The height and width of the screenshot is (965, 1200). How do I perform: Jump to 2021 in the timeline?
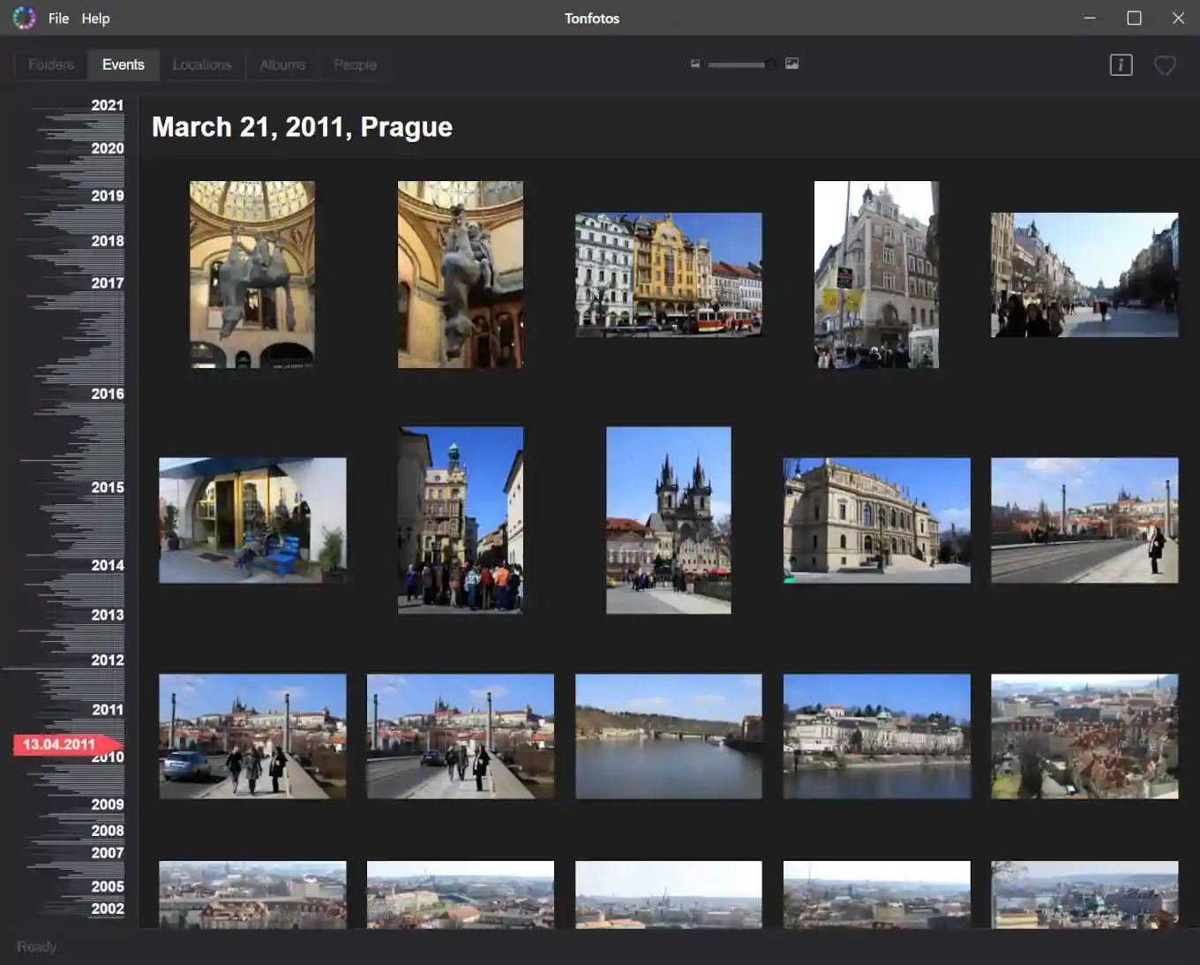click(x=107, y=105)
